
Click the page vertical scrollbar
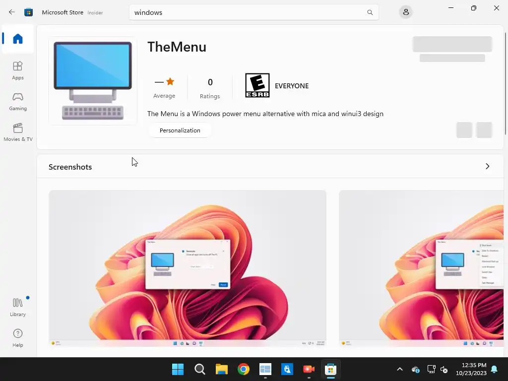(x=506, y=83)
